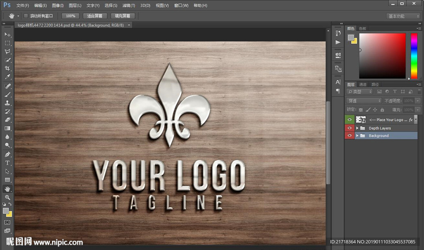Viewport: 424px width, 250px height.
Task: Click the 适合屏幕 button
Action: tap(95, 16)
